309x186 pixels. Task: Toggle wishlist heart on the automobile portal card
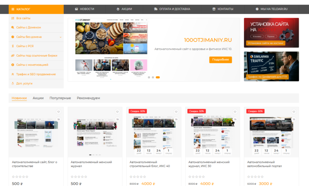[293, 112]
